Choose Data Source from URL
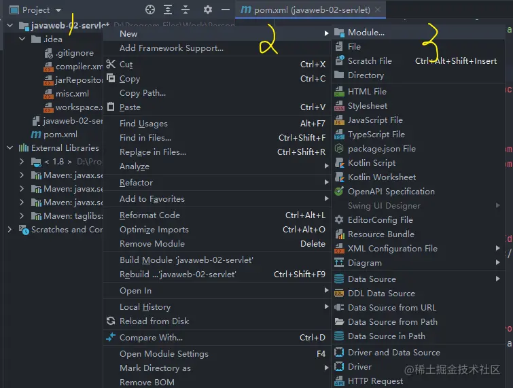The height and width of the screenshot is (388, 513). click(418, 308)
